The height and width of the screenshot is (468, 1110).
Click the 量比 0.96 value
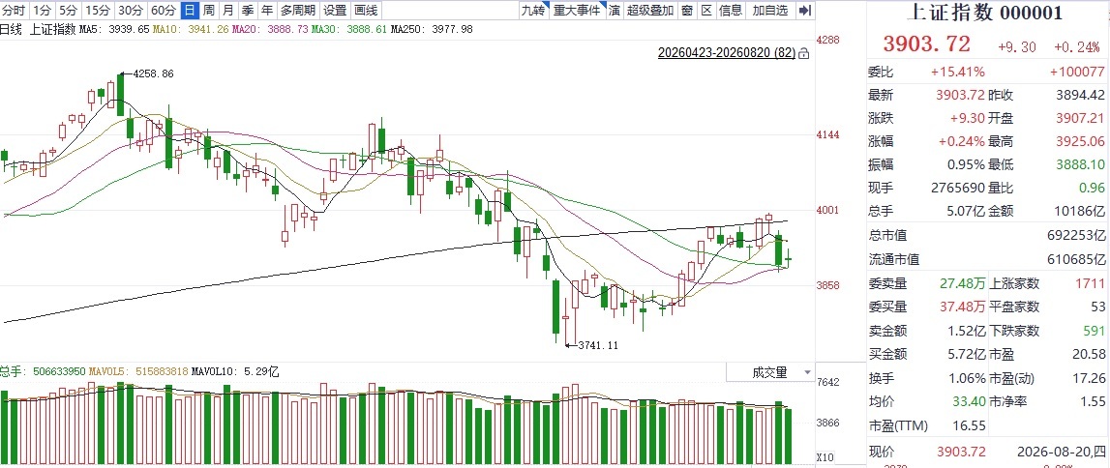(x=1093, y=188)
